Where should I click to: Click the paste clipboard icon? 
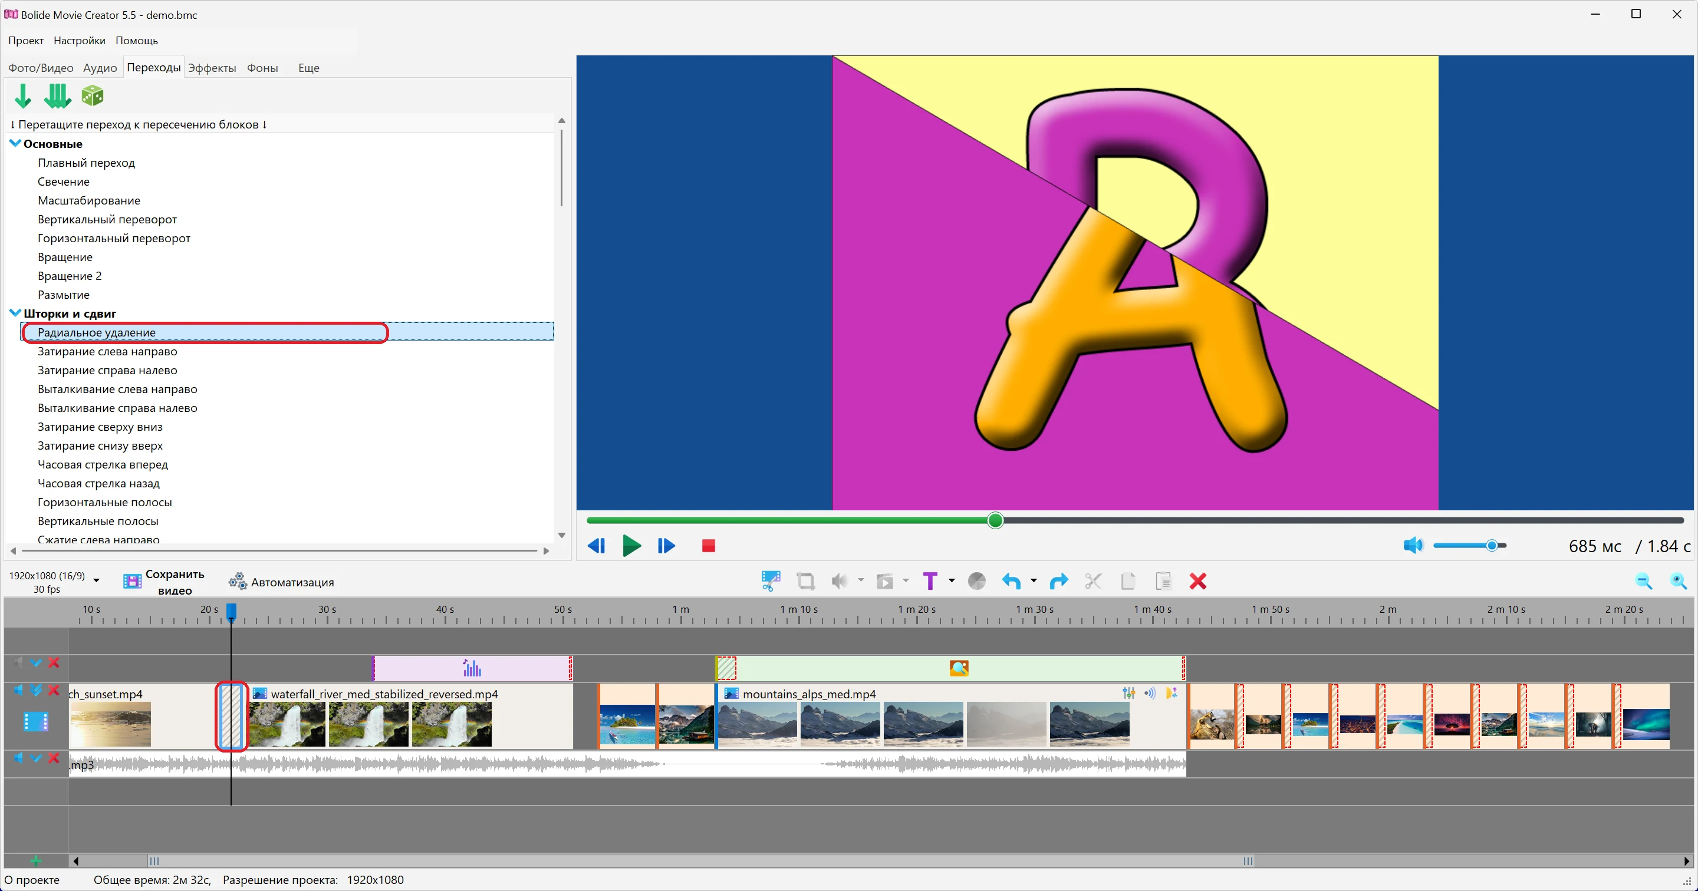[1163, 580]
